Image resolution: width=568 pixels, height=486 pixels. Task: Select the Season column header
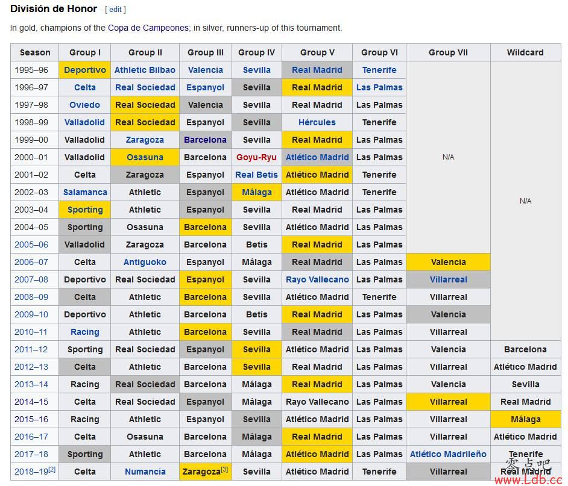35,52
